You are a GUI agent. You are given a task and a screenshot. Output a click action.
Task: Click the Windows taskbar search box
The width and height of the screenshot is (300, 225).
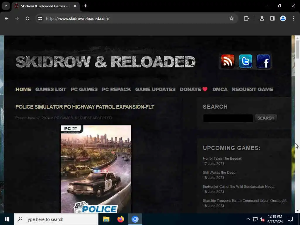pos(56,219)
